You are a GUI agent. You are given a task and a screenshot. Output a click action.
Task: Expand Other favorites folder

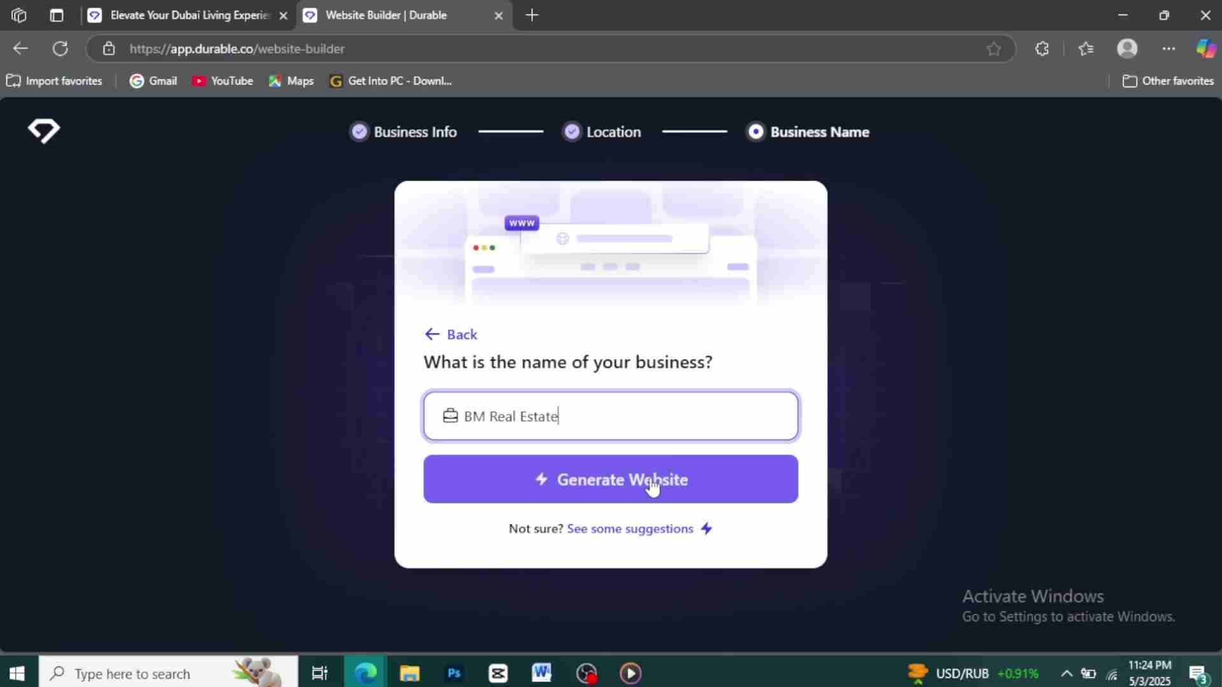pos(1169,81)
